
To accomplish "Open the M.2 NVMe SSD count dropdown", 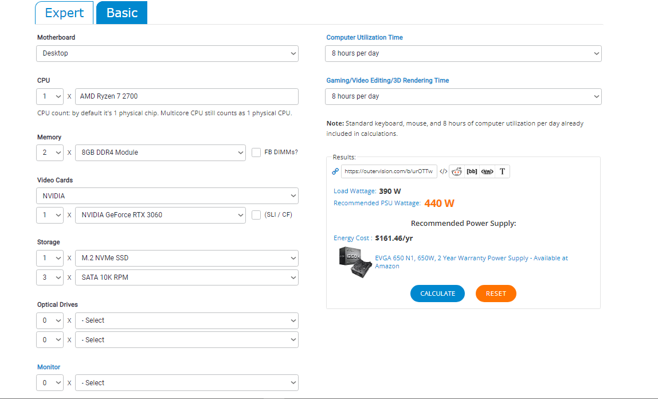I will [x=50, y=258].
